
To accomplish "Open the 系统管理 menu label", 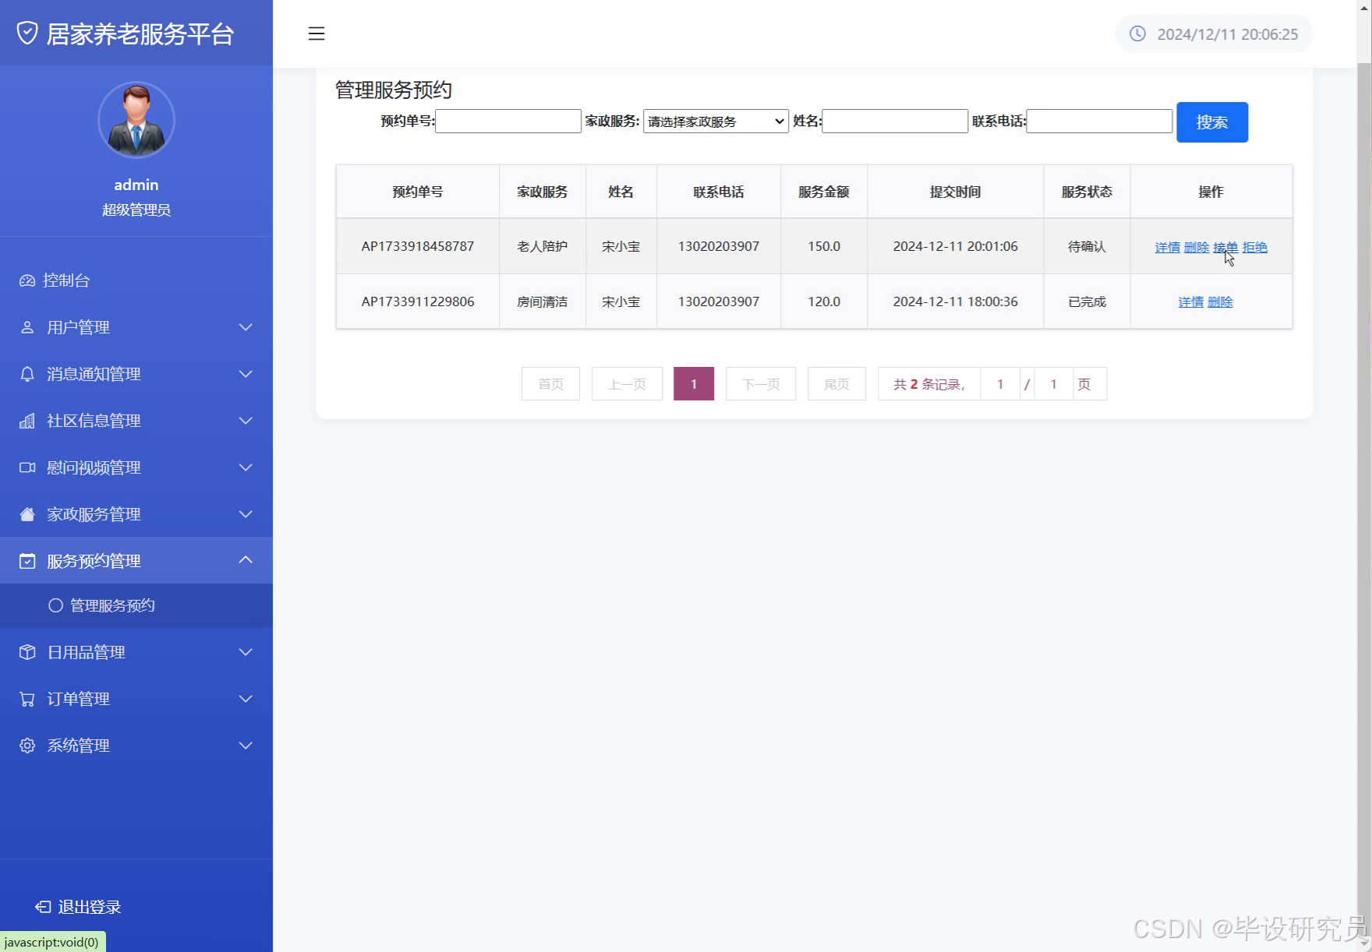I will pyautogui.click(x=78, y=746).
